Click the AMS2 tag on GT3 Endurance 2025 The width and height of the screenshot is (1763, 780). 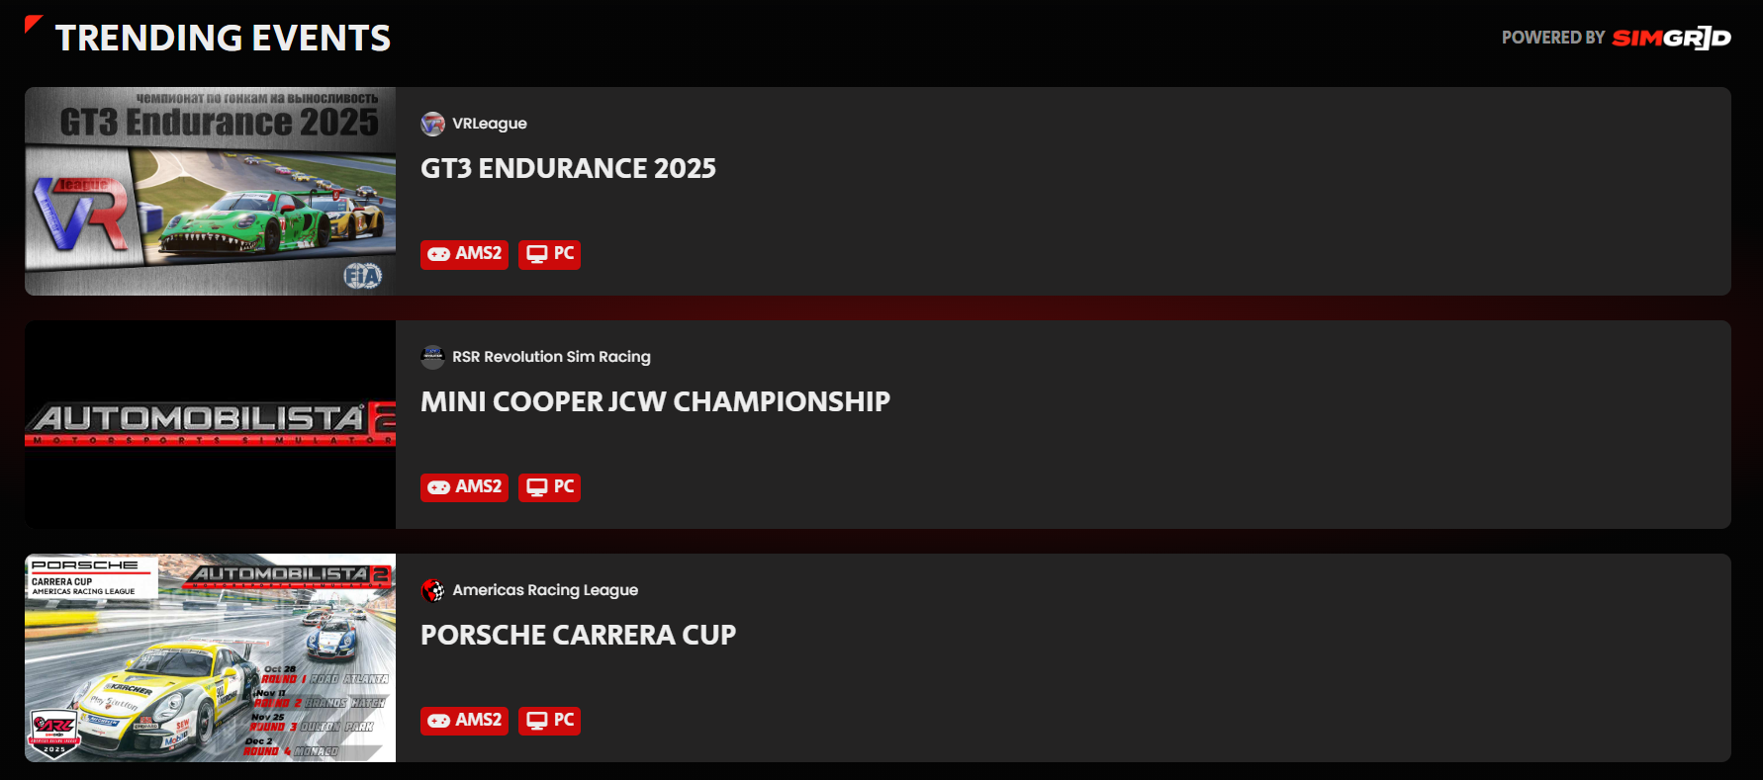click(x=464, y=254)
